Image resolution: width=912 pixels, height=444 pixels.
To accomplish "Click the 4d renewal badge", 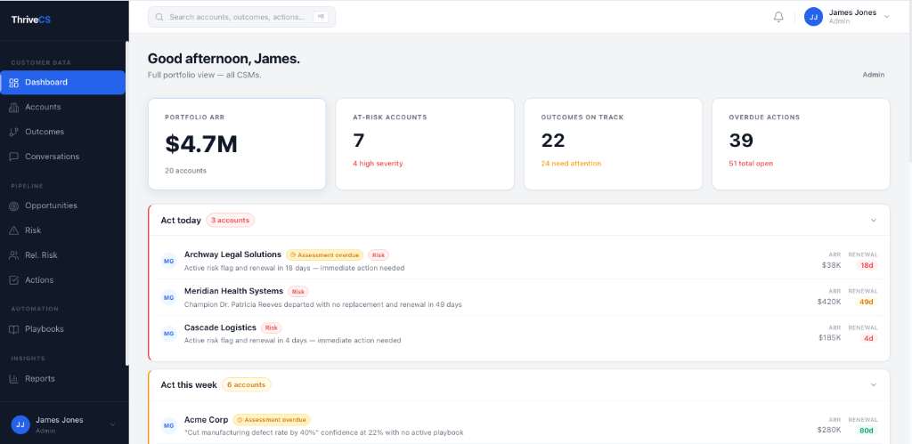I will 868,338.
